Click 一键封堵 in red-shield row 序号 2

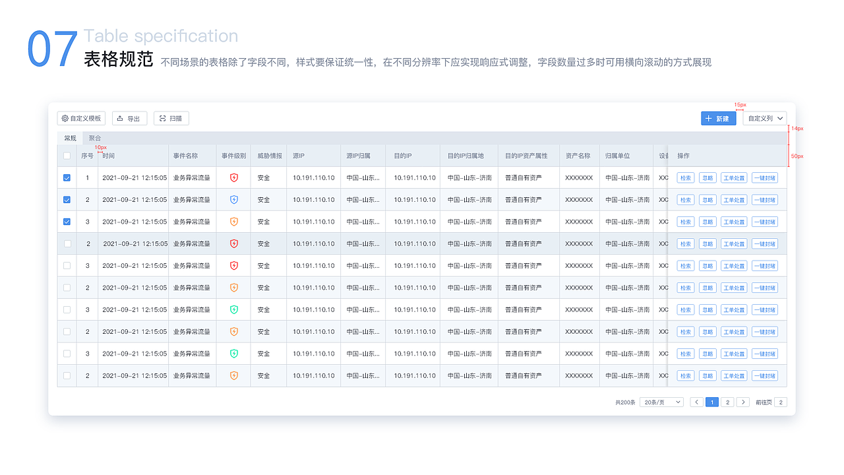[x=765, y=244]
